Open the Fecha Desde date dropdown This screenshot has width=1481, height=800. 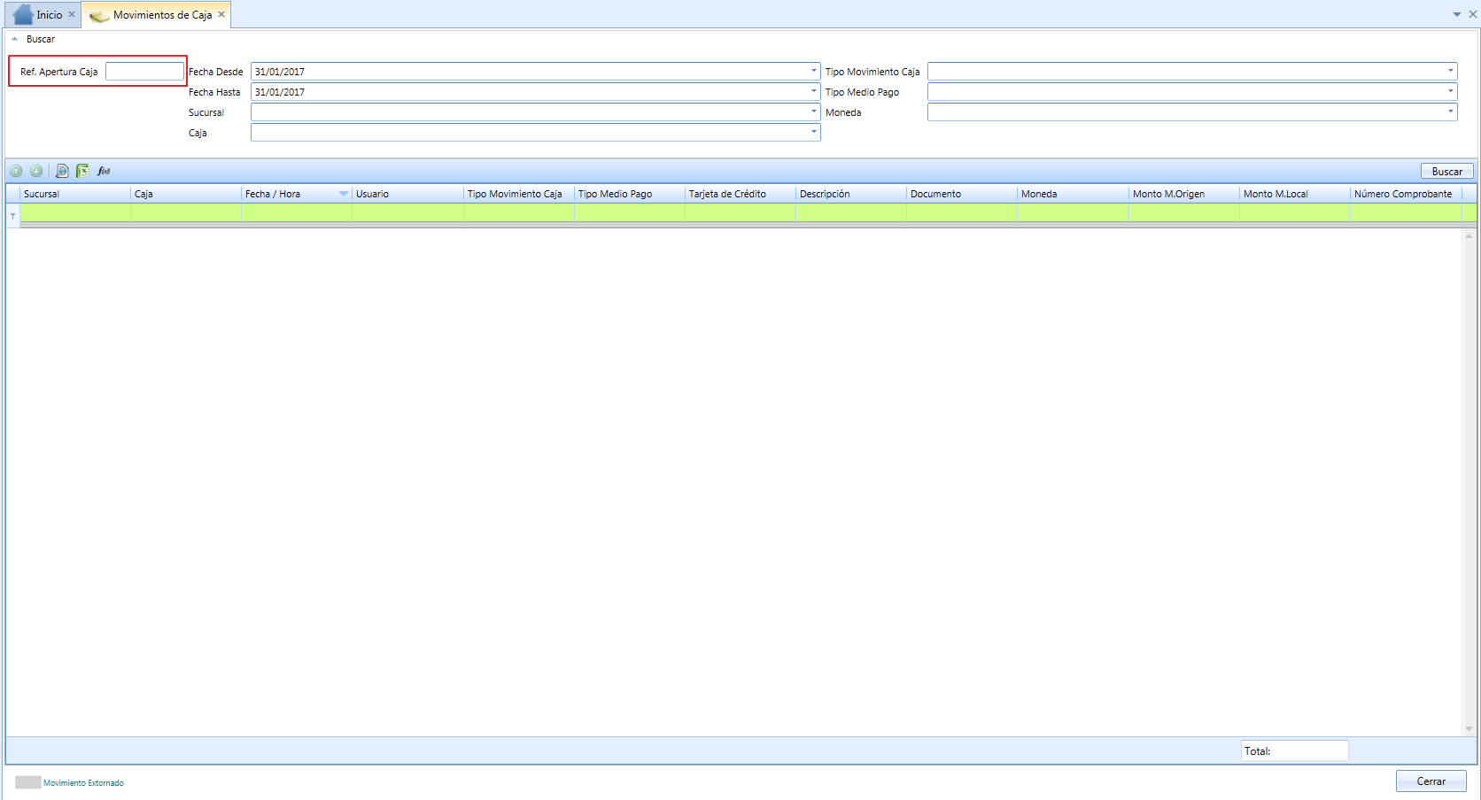[814, 71]
